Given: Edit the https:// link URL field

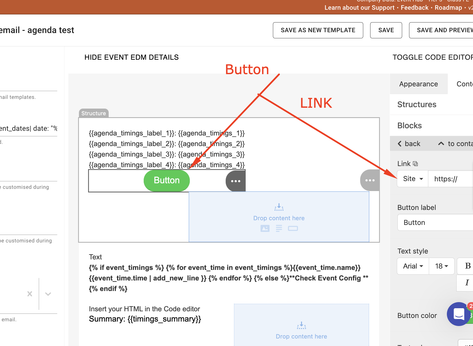Looking at the screenshot, I should [x=450, y=179].
